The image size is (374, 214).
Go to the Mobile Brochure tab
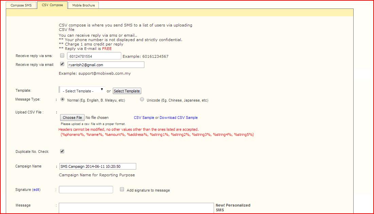[x=84, y=5]
